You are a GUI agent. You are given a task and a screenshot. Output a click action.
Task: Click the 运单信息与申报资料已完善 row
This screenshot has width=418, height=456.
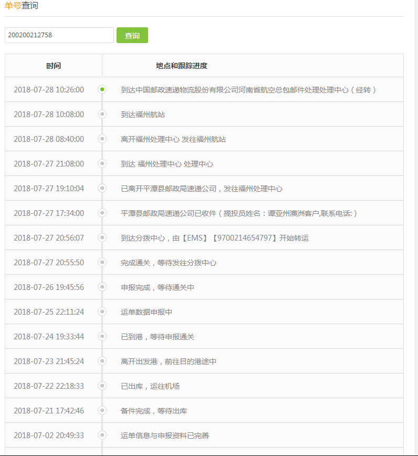pos(165,436)
